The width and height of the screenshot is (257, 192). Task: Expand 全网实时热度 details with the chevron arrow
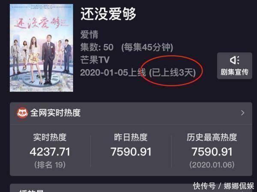coord(243,113)
